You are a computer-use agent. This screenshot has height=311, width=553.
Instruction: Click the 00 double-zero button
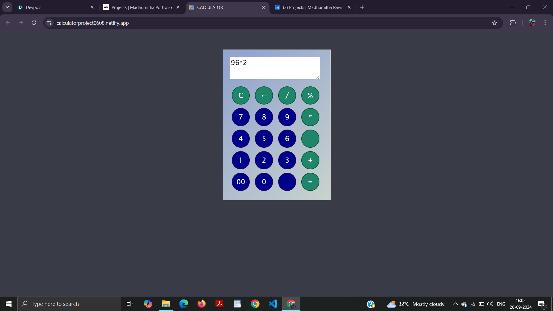point(241,182)
